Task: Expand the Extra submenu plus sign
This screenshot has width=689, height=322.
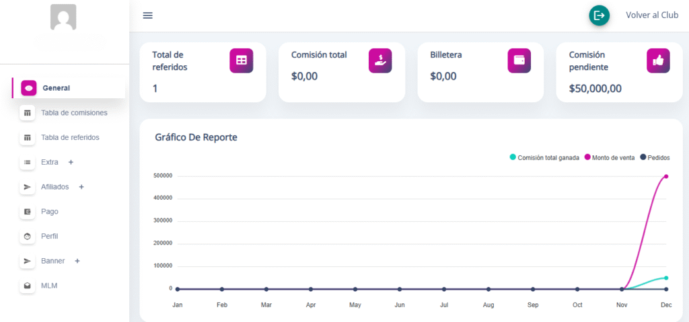Action: point(71,162)
